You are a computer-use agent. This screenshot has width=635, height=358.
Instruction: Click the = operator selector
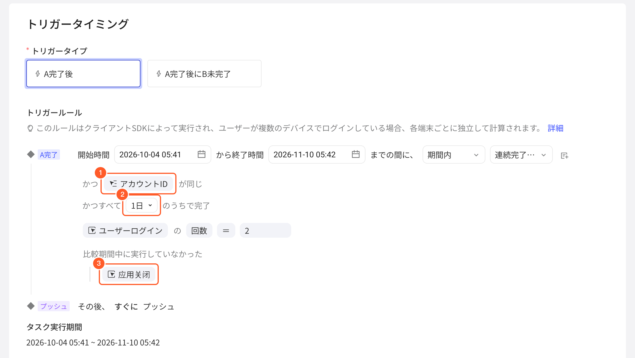point(226,230)
